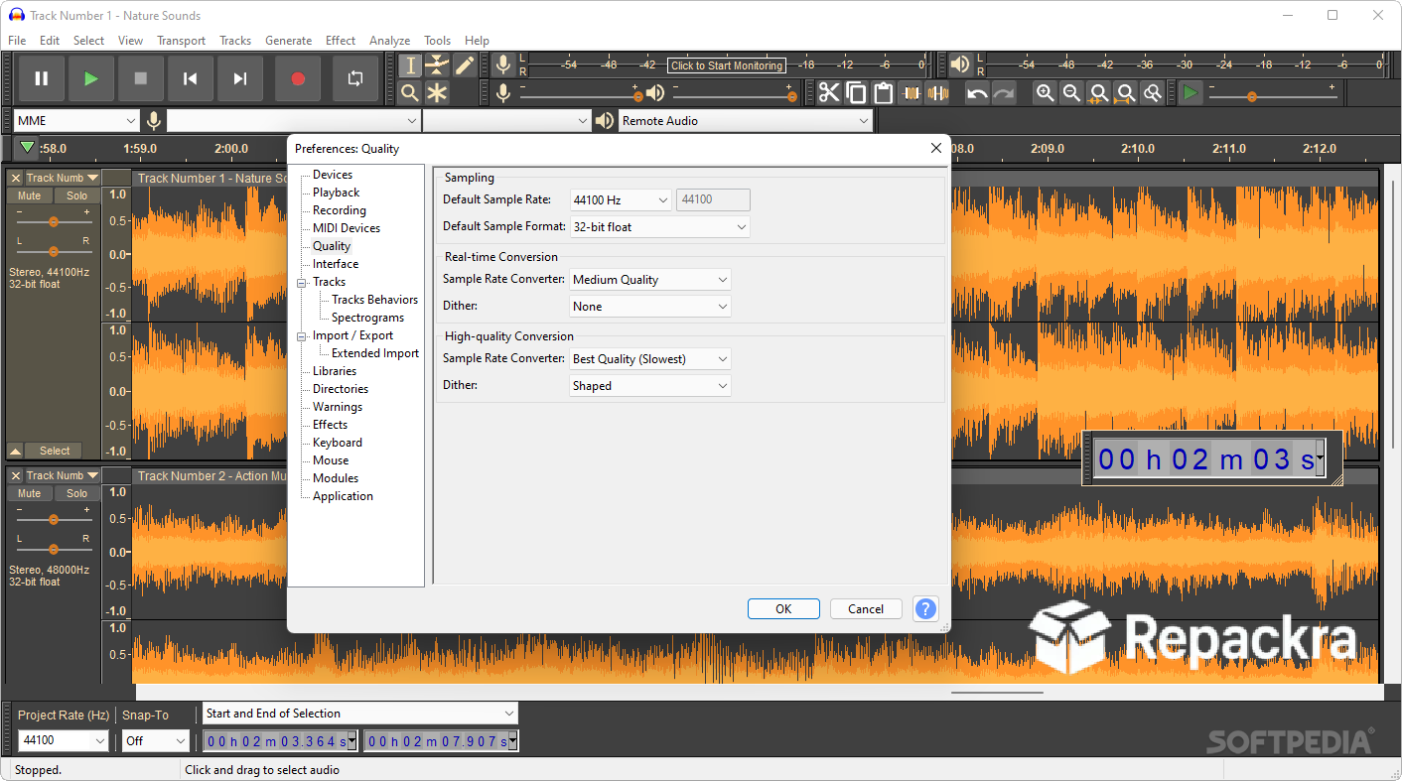Open the Generate menu
1402x781 pixels.
(x=288, y=41)
